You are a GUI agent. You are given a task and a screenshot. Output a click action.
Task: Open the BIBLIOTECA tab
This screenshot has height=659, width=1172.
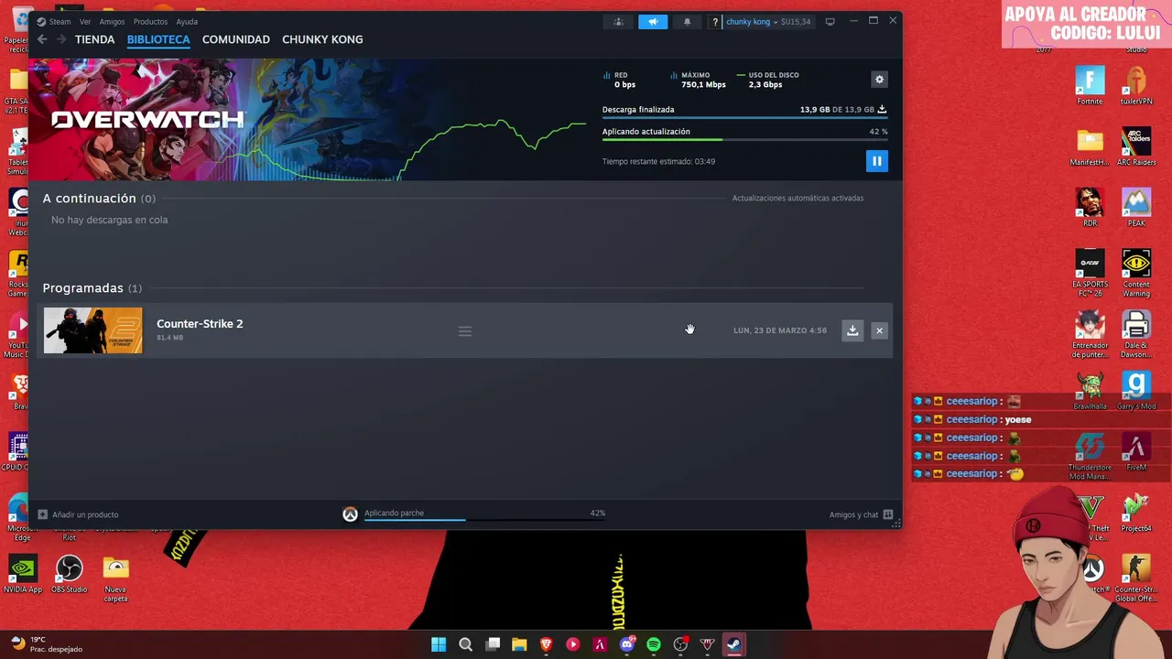tap(158, 39)
